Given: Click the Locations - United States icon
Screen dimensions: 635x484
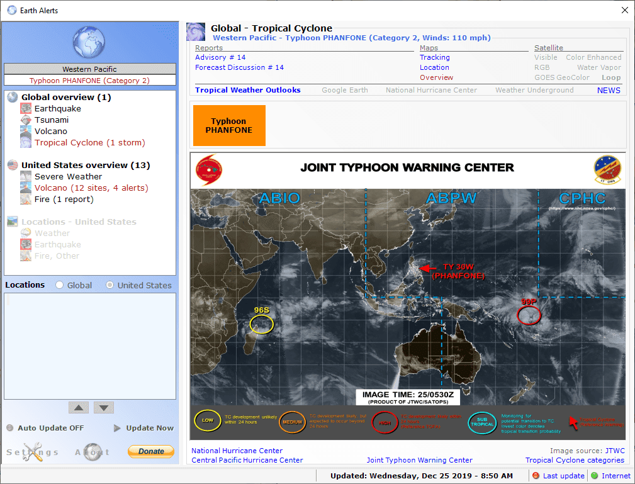Looking at the screenshot, I should pyautogui.click(x=13, y=222).
